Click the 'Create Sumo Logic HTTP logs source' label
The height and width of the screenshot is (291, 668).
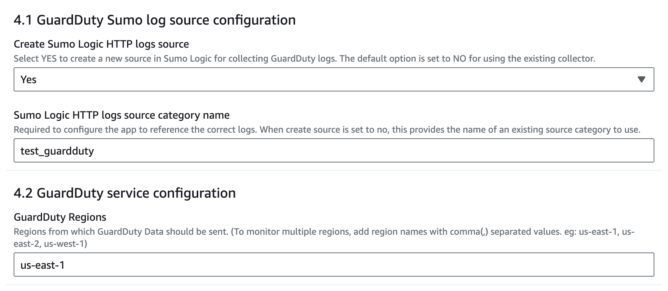(x=101, y=44)
